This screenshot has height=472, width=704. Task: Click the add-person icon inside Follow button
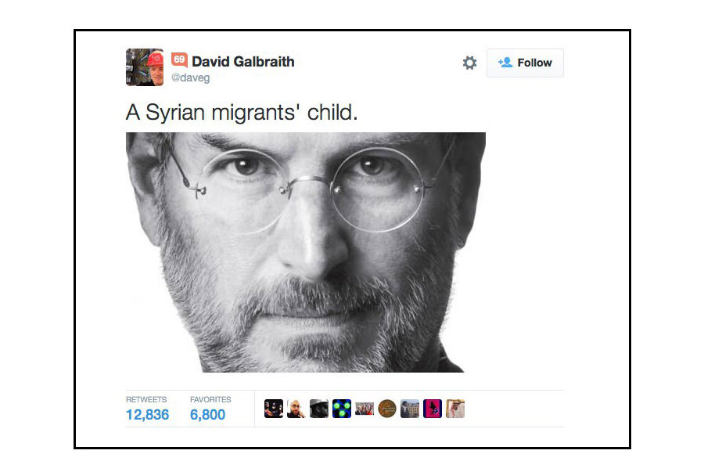[x=505, y=63]
